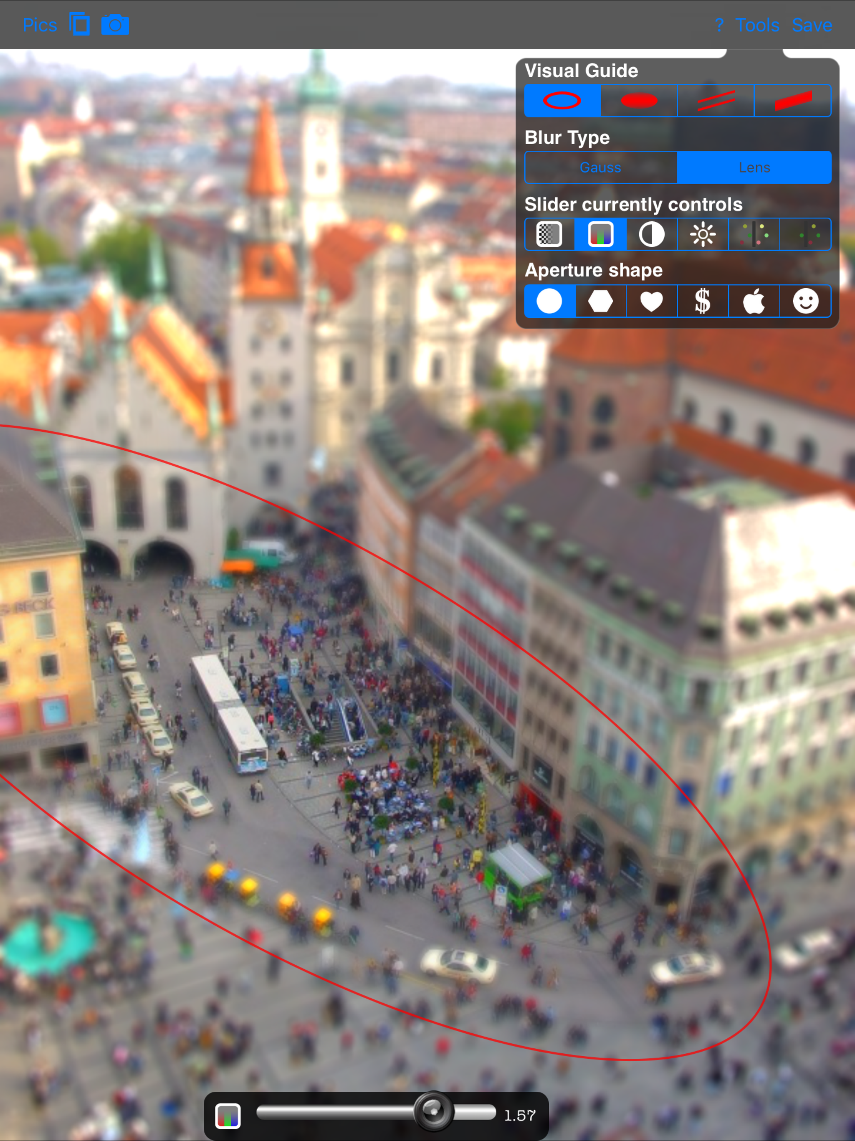Select the outlined ellipse visual guide
Viewport: 855px width, 1141px height.
(x=562, y=101)
